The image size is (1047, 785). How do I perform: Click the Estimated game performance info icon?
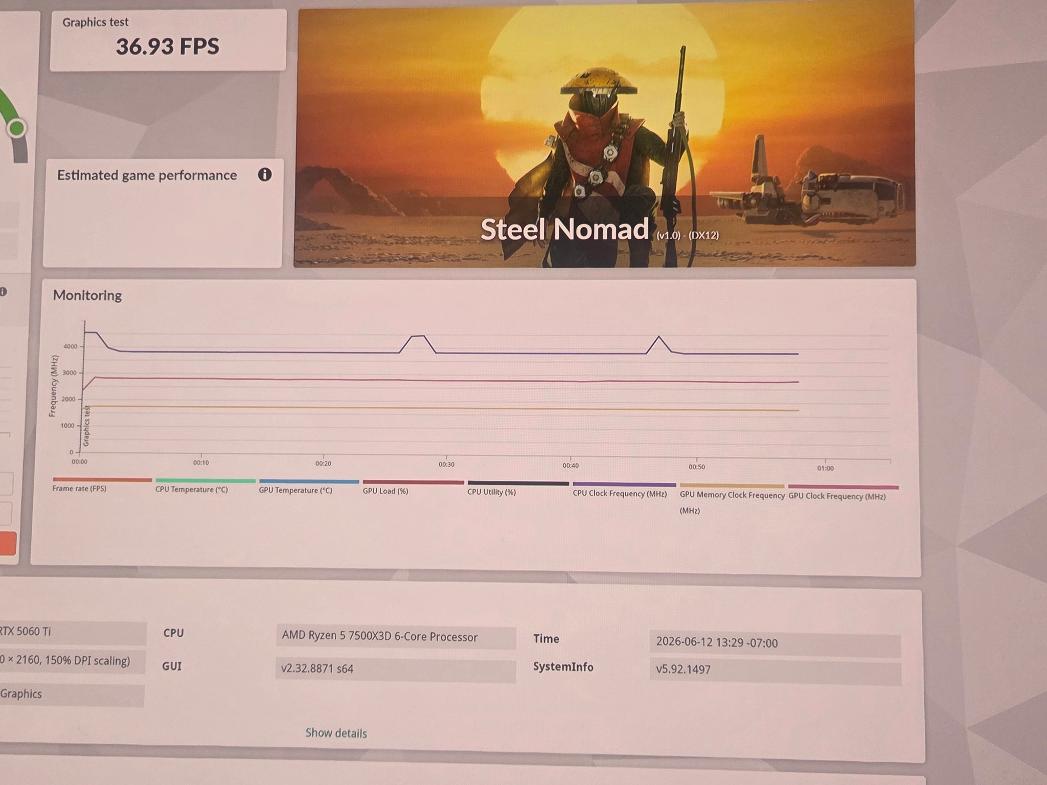tap(264, 175)
